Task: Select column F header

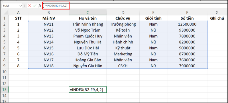Action: (187, 13)
